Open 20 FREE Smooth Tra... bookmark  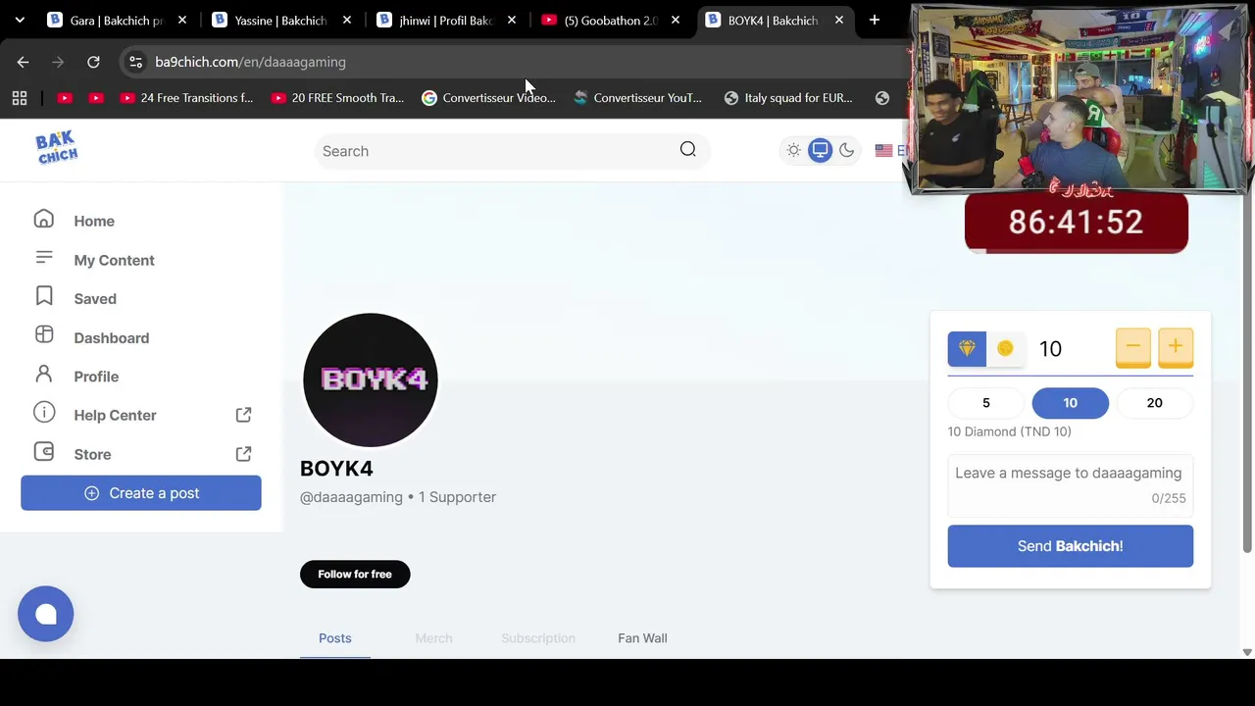[337, 98]
